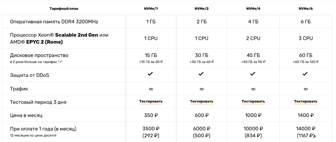Click DDoS protection checkmark for NVMe/4
Viewport: 336px width, 142px height.
[253, 74]
